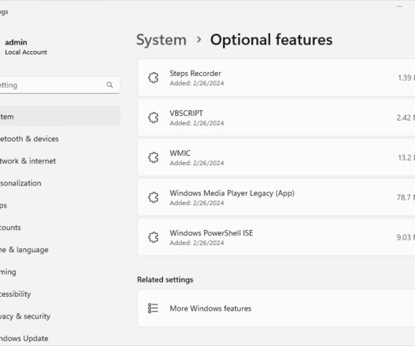Viewport: 415px width, 346px height.
Task: Click the breadcrumb chevron separator after System
Action: point(199,40)
